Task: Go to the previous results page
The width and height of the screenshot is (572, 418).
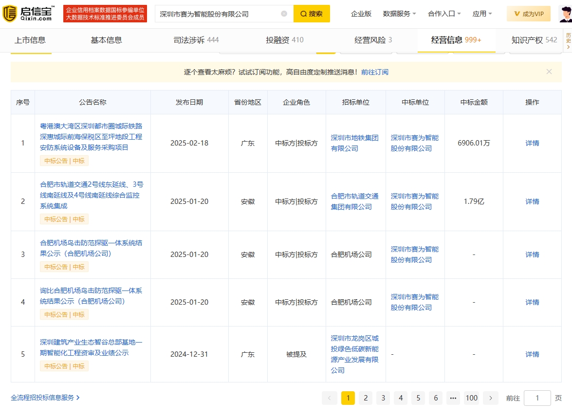Action: pos(330,398)
